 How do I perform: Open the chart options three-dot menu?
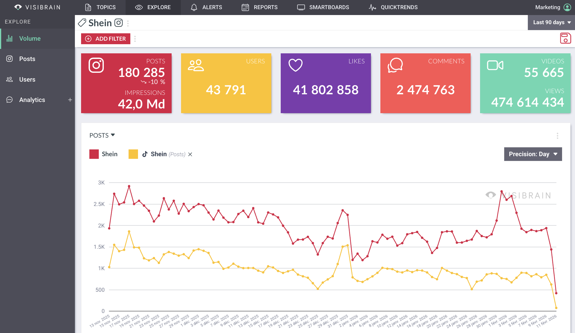[x=557, y=136]
